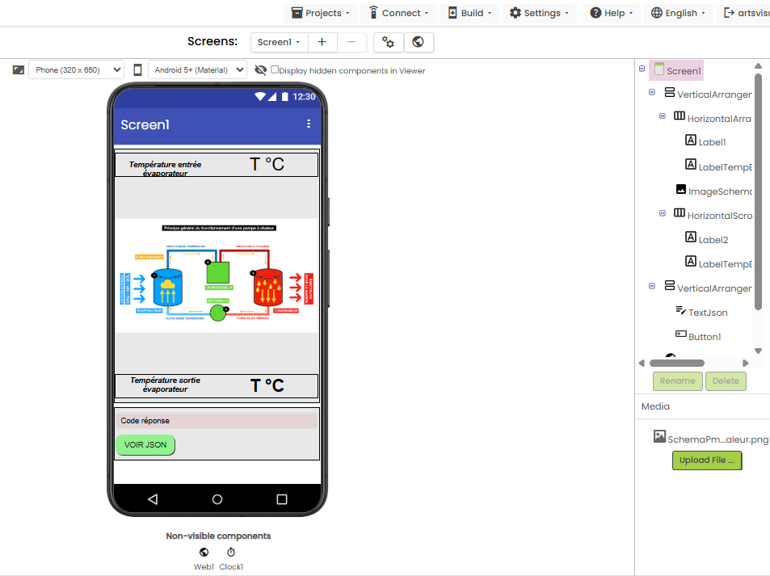The height and width of the screenshot is (576, 770).
Task: Click the project properties gear icon
Action: tap(388, 42)
